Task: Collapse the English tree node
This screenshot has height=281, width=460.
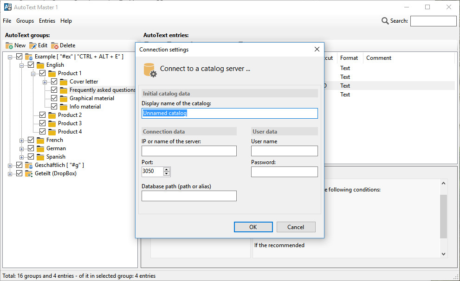Action: point(21,66)
